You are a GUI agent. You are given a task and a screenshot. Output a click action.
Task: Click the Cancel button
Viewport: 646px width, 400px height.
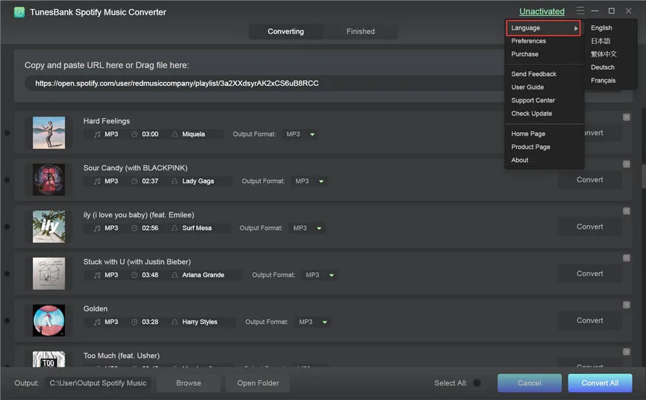tap(530, 383)
